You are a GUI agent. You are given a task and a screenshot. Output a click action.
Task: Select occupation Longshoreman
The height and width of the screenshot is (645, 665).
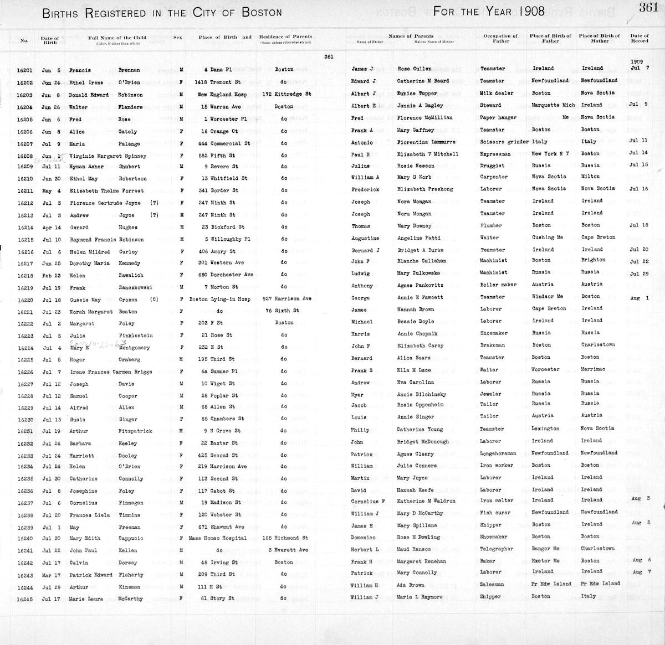(498, 453)
